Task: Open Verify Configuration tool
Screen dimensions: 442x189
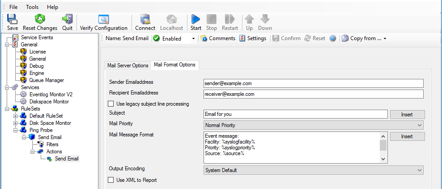Action: (103, 19)
